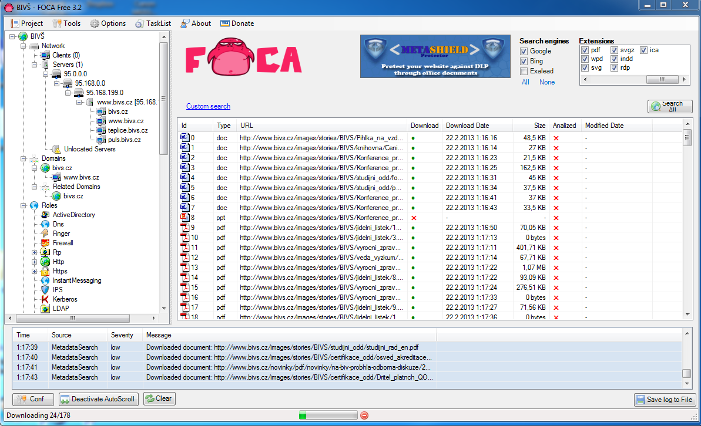
Task: Click the BIVŠ project globe icon
Action: pyautogui.click(x=23, y=36)
